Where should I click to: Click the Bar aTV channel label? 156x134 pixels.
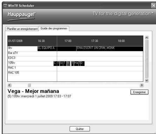pyautogui.click(x=13, y=53)
